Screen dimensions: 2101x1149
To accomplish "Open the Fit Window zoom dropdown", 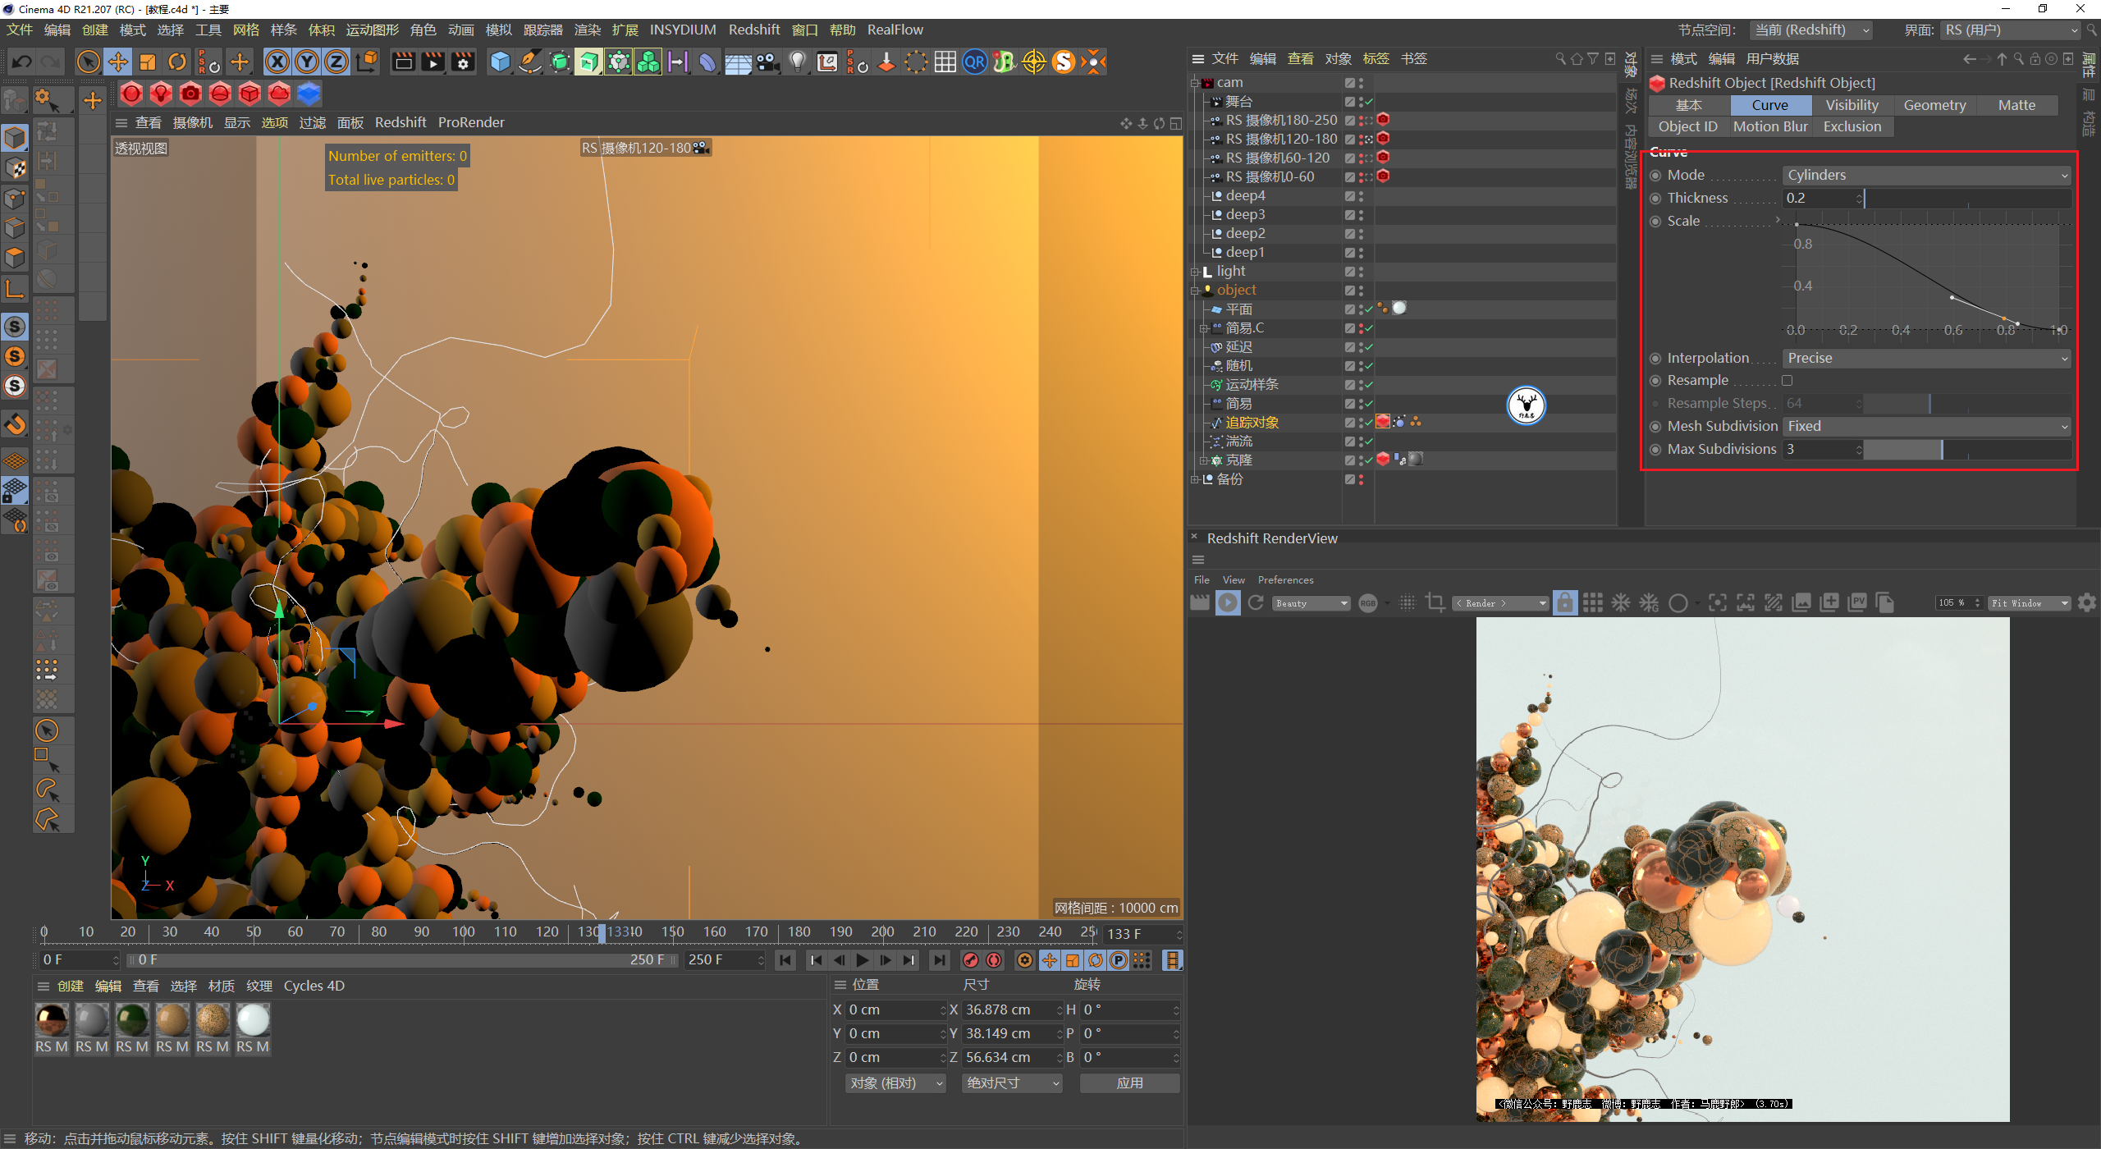I will pos(2030,603).
